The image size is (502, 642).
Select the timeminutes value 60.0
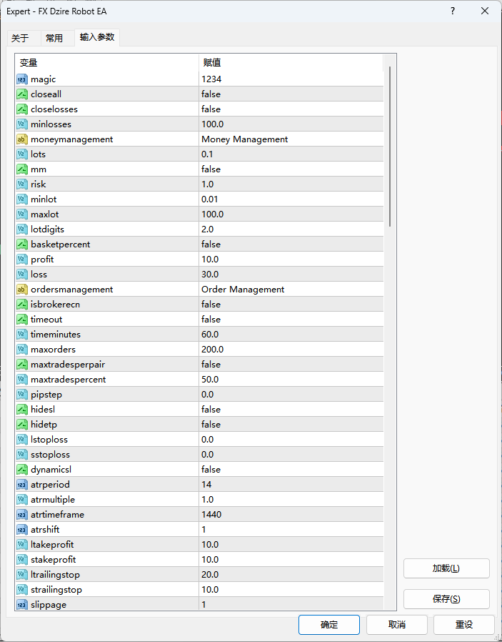pyautogui.click(x=210, y=335)
